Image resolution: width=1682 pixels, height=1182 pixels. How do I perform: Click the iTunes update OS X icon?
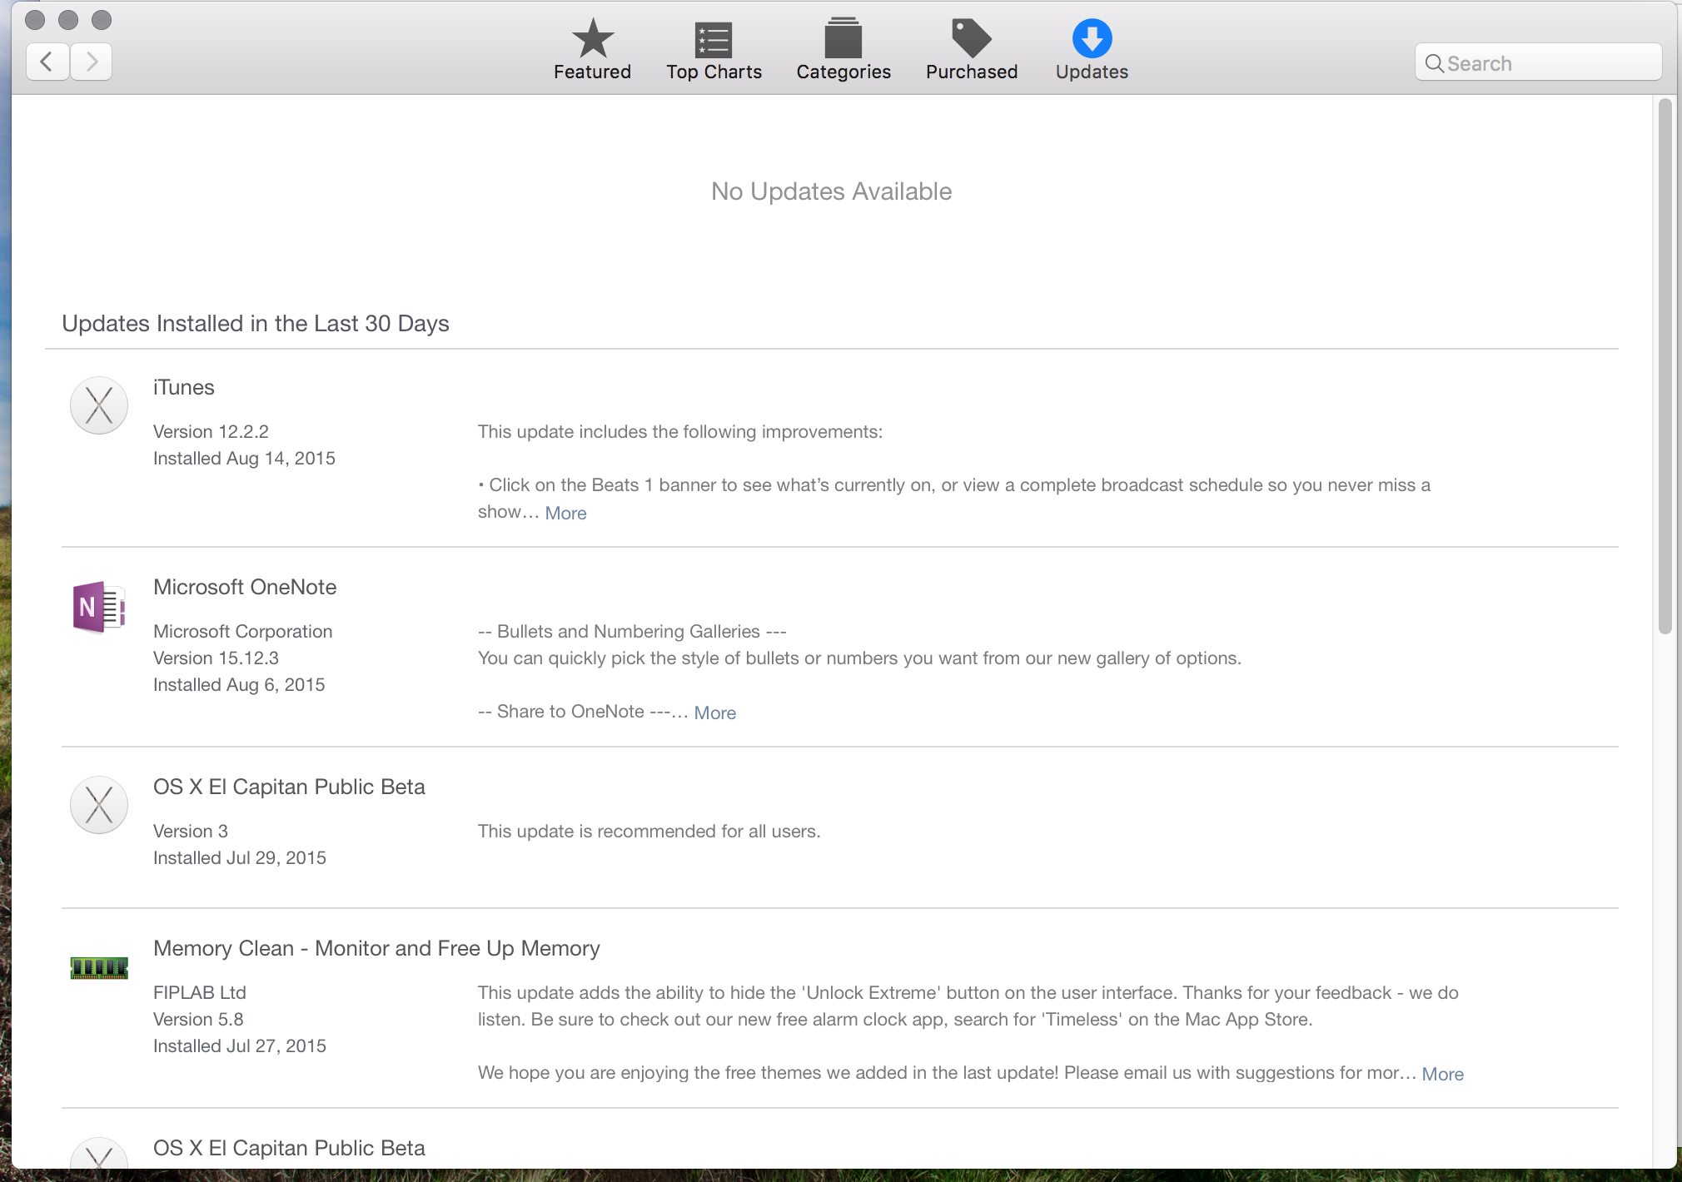tap(99, 405)
